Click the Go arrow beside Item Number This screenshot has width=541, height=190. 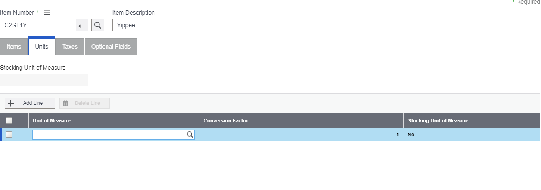click(82, 26)
